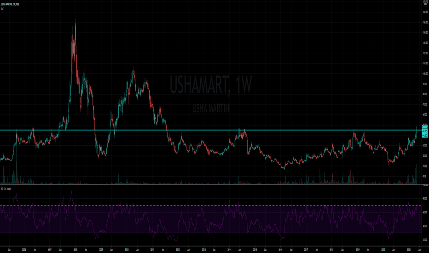
Task: Click the 90.00 price axis label
Action: (x=425, y=84)
